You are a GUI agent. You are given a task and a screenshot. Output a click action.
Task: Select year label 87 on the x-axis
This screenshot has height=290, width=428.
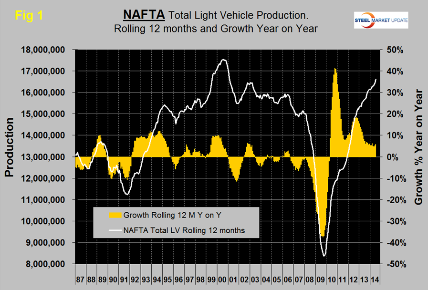(81, 277)
